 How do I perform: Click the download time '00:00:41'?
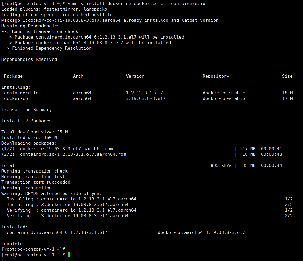(x=271, y=149)
